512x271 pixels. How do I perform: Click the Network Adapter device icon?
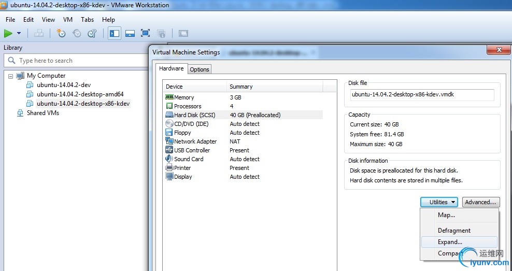(x=169, y=141)
